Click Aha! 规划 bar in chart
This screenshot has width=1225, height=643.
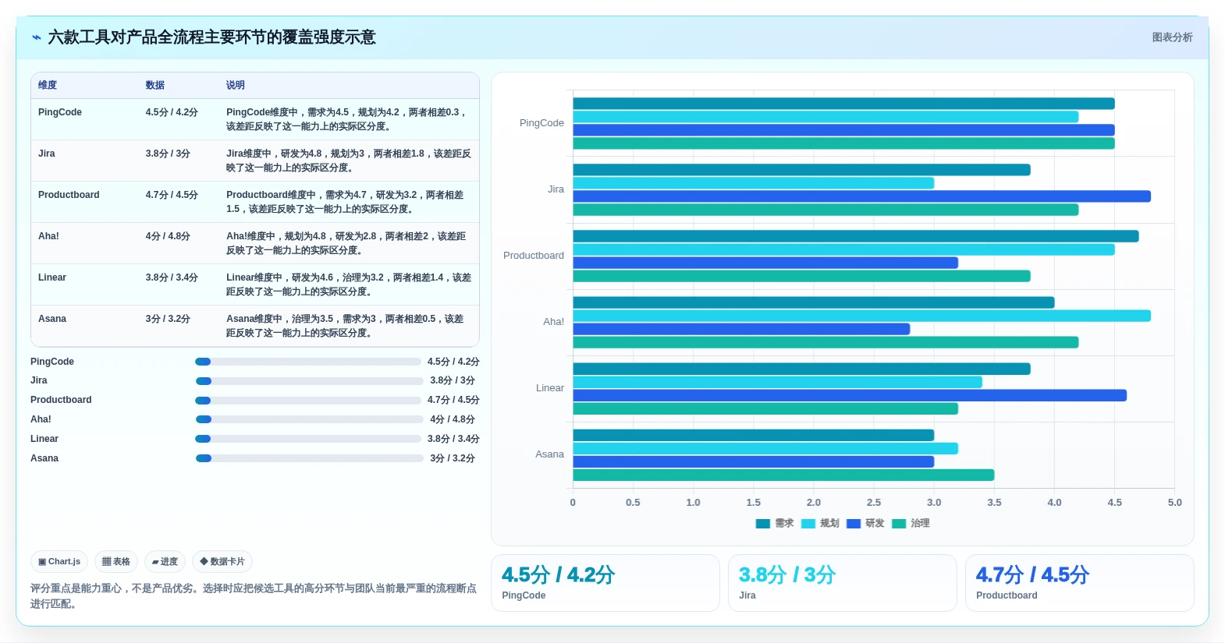click(x=861, y=316)
